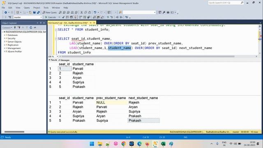Screen dimensions: 263x148
Task: Open File Explorer from the taskbar
Action: 100,144
